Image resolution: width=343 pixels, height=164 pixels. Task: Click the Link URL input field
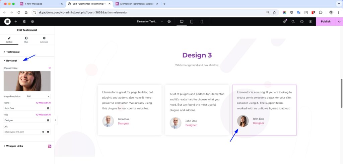(22, 132)
